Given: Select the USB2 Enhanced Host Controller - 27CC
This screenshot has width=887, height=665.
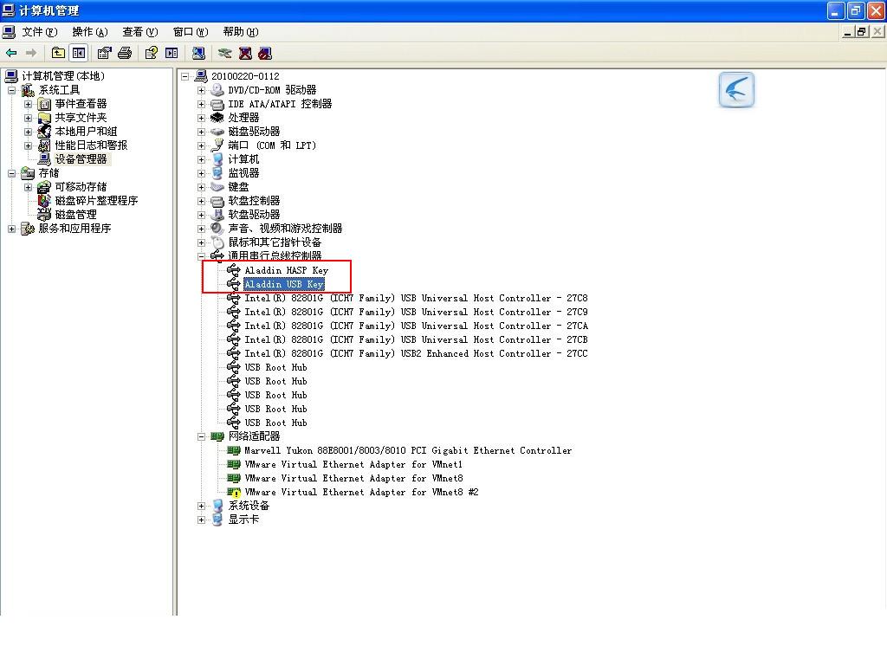Looking at the screenshot, I should pyautogui.click(x=416, y=353).
